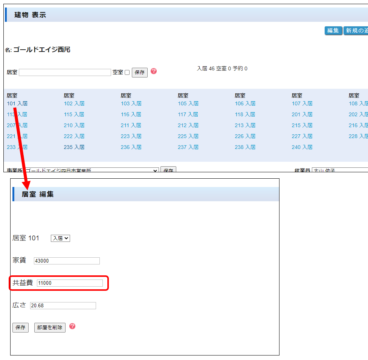
Task: Open room 240 入居 link
Action: pyautogui.click(x=302, y=147)
